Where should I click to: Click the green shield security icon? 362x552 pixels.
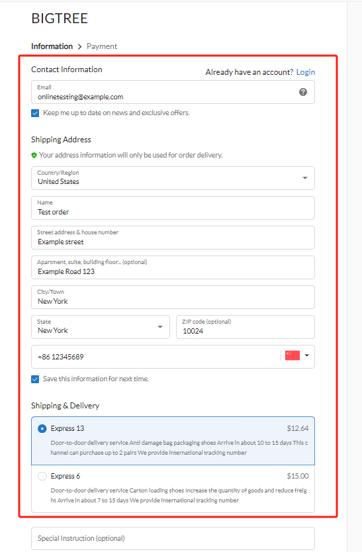tap(34, 156)
